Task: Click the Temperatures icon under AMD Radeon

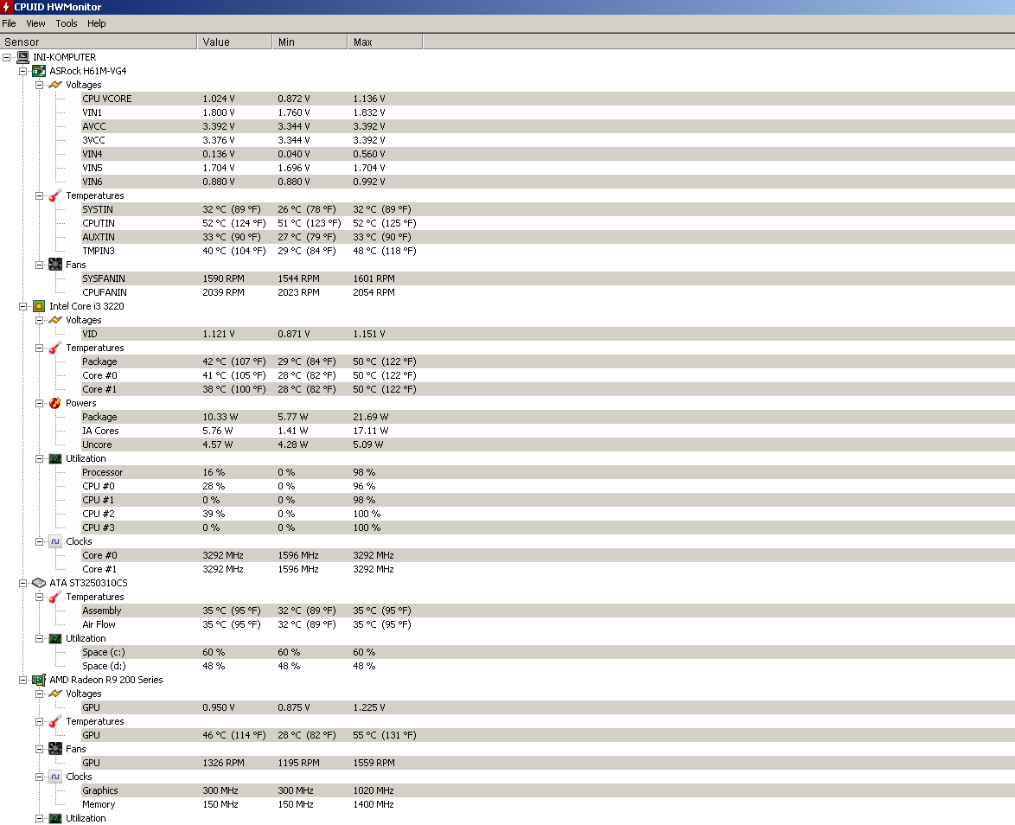Action: click(55, 721)
